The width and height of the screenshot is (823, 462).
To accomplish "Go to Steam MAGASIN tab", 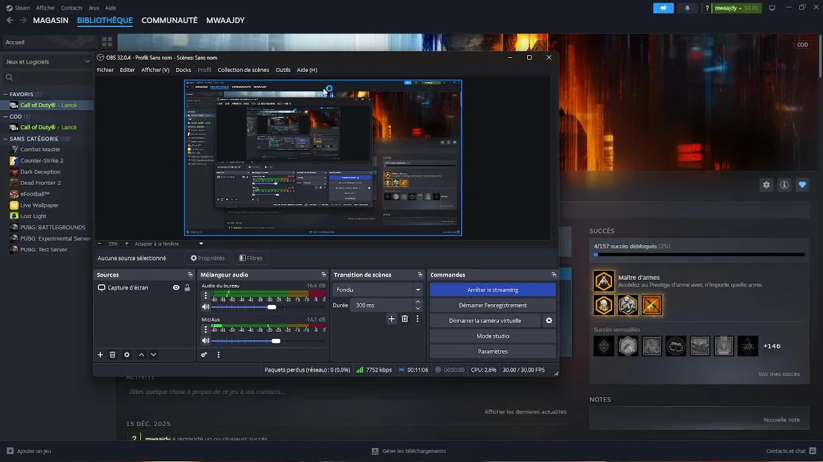I will (x=51, y=21).
